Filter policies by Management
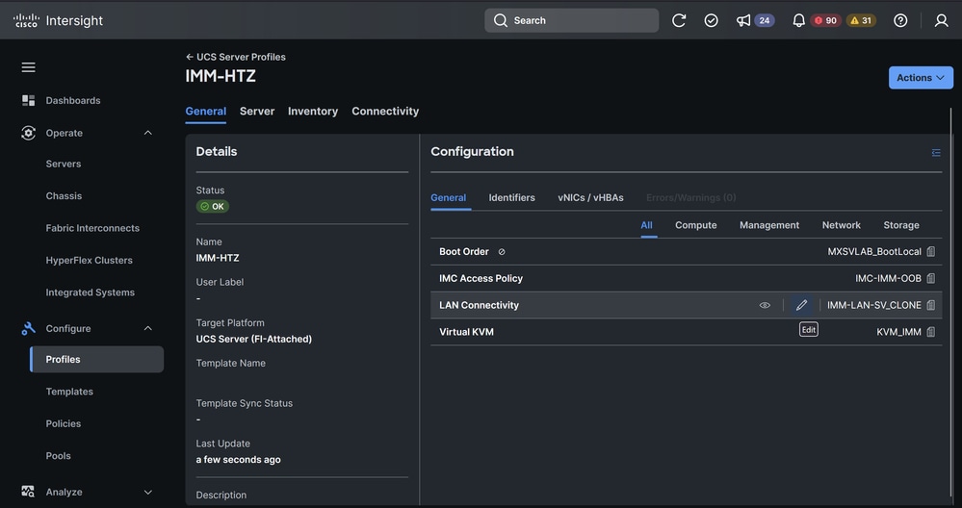The image size is (962, 508). point(769,225)
